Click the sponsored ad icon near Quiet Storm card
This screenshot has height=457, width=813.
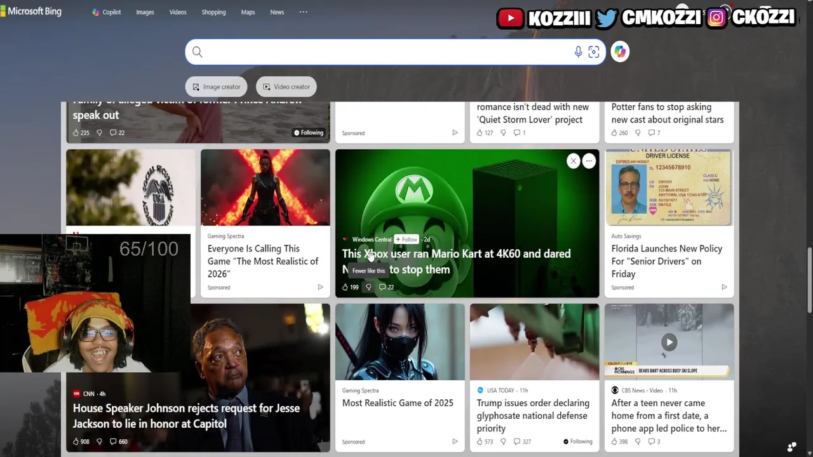tap(455, 133)
